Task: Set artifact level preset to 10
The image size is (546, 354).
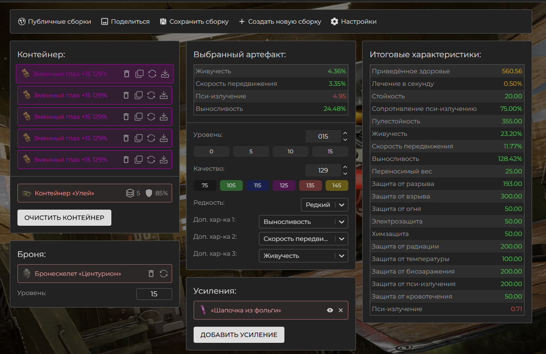Action: (x=291, y=152)
